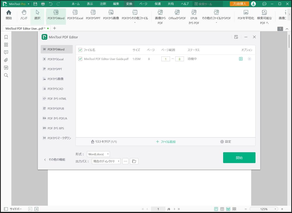The height and width of the screenshot is (213, 292).
Task: Open the 形式 Word(.docx) format dropdown
Action: (98, 154)
